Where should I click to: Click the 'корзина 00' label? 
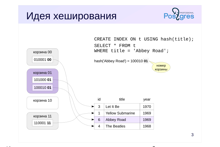(42, 52)
